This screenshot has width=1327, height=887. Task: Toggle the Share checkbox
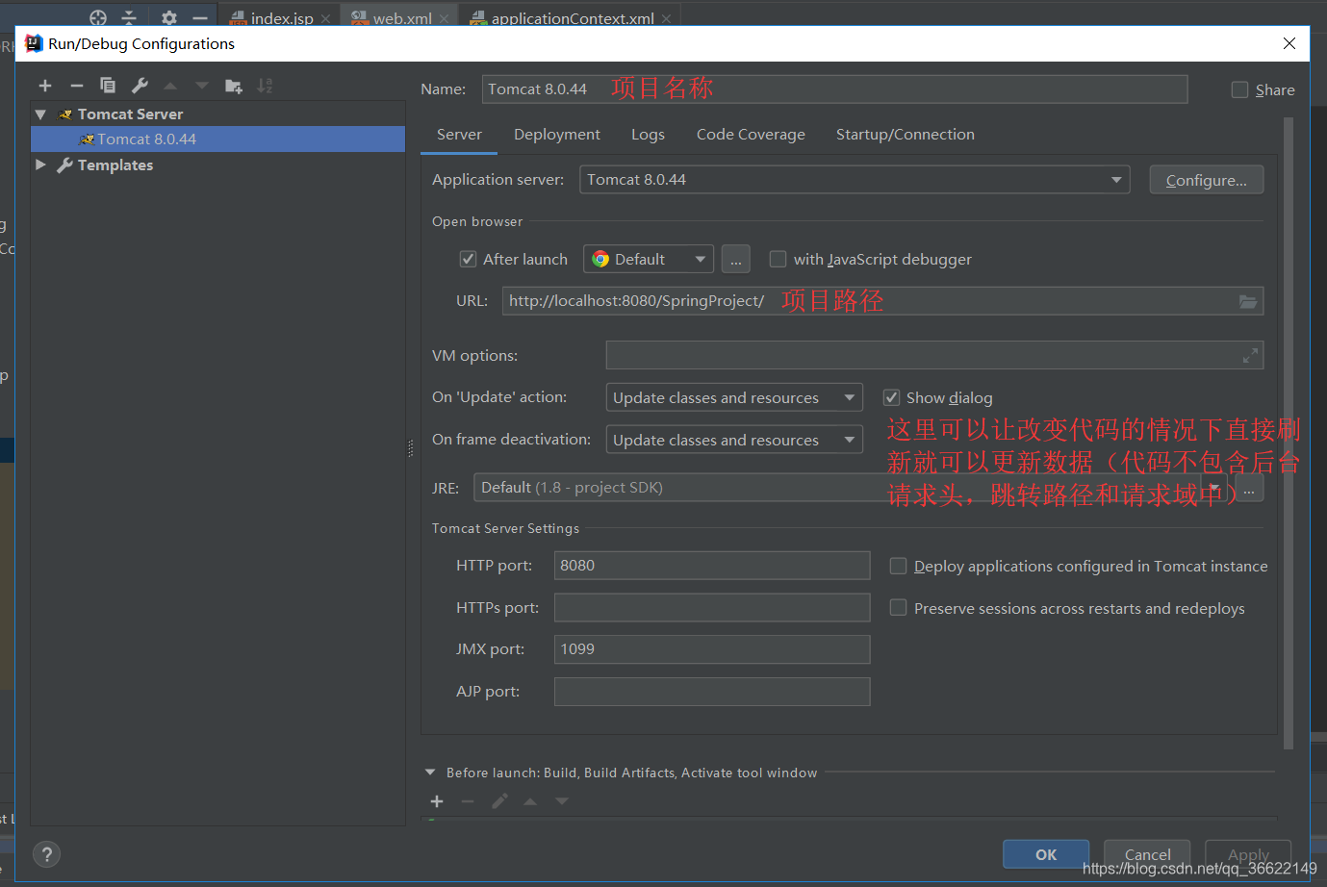1239,89
